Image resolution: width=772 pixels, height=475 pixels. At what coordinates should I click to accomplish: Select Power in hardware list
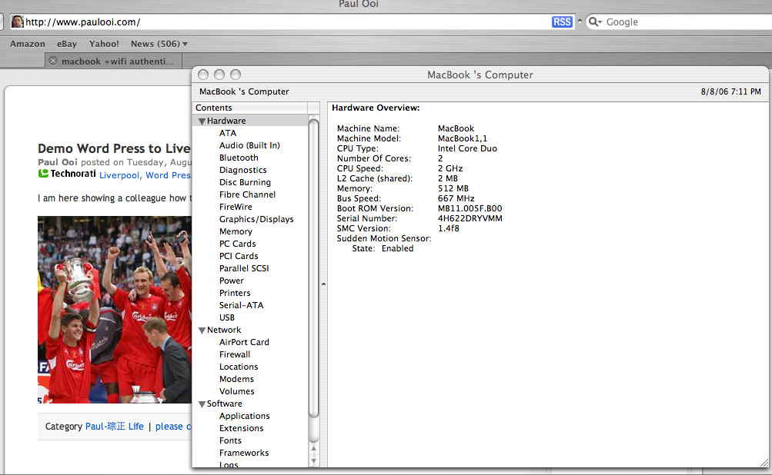pos(232,281)
